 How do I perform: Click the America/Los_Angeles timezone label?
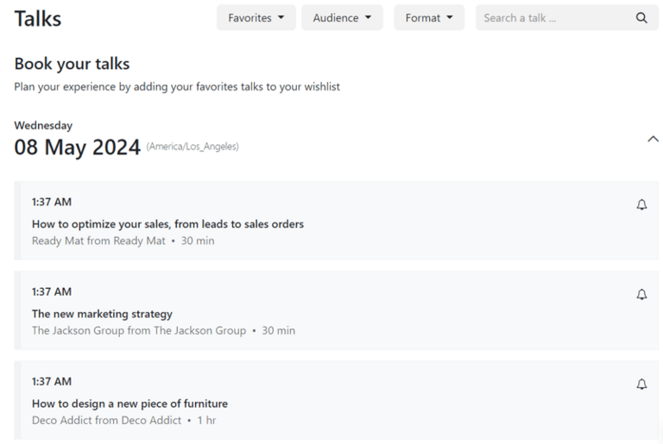pyautogui.click(x=193, y=147)
